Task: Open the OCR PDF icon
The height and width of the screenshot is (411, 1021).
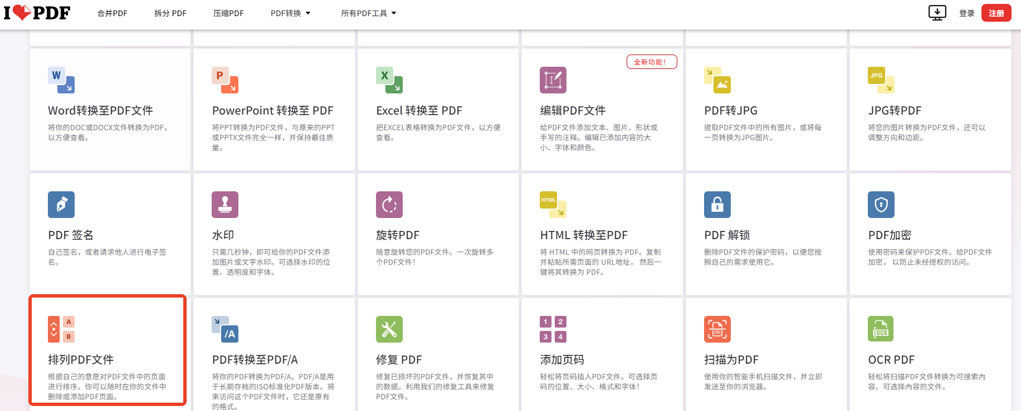Action: 881,329
